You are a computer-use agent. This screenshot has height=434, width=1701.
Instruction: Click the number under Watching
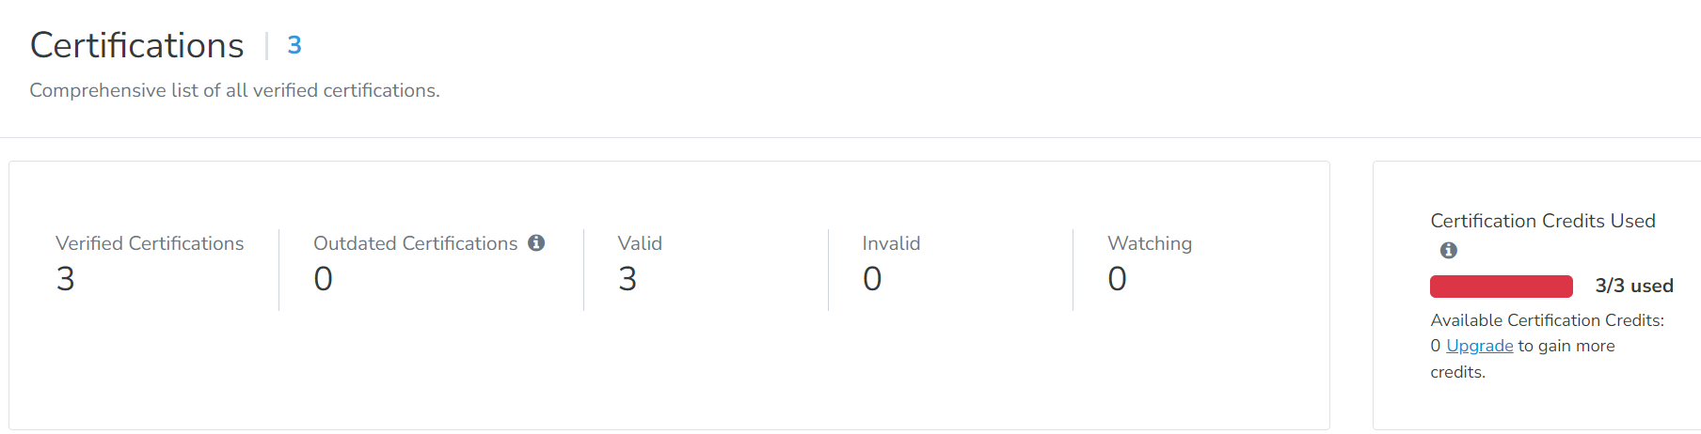[x=1117, y=279]
